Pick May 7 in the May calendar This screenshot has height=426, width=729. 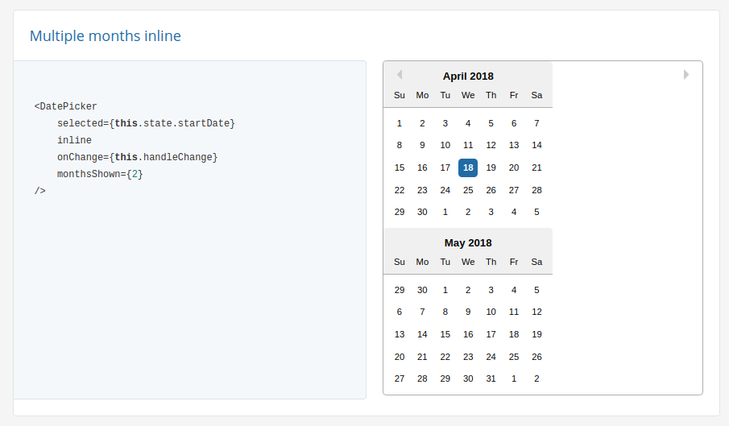[422, 312]
